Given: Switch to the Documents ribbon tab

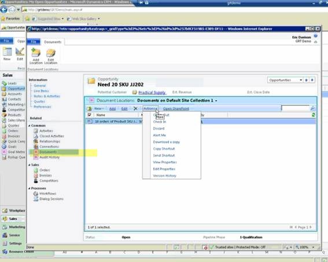Looking at the screenshot, I should [53, 42].
